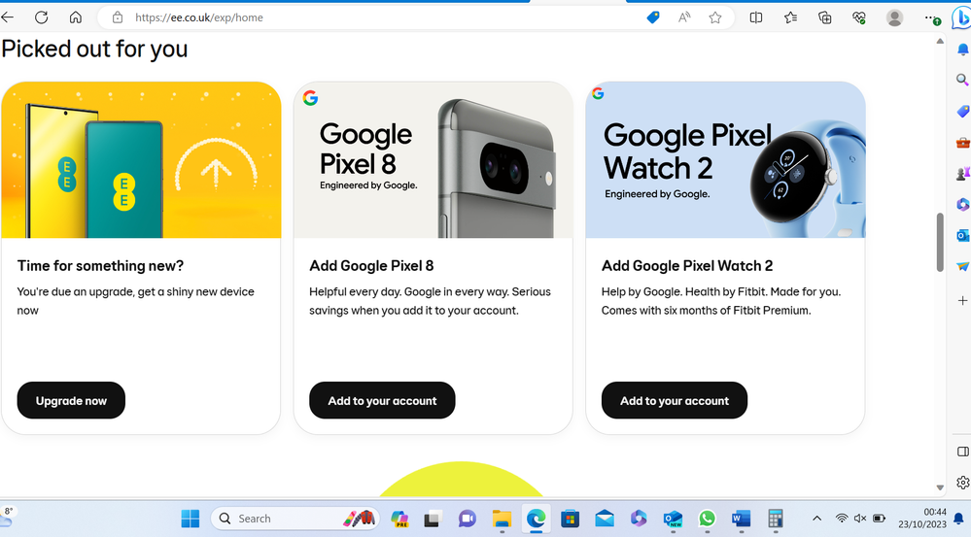Open Teams Chat on the taskbar
The image size is (971, 537).
[467, 519]
